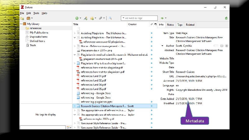Click the Rights value Copyright Benedictine University
Image resolution: width=249 pixels, height=140 pixels.
(201, 90)
